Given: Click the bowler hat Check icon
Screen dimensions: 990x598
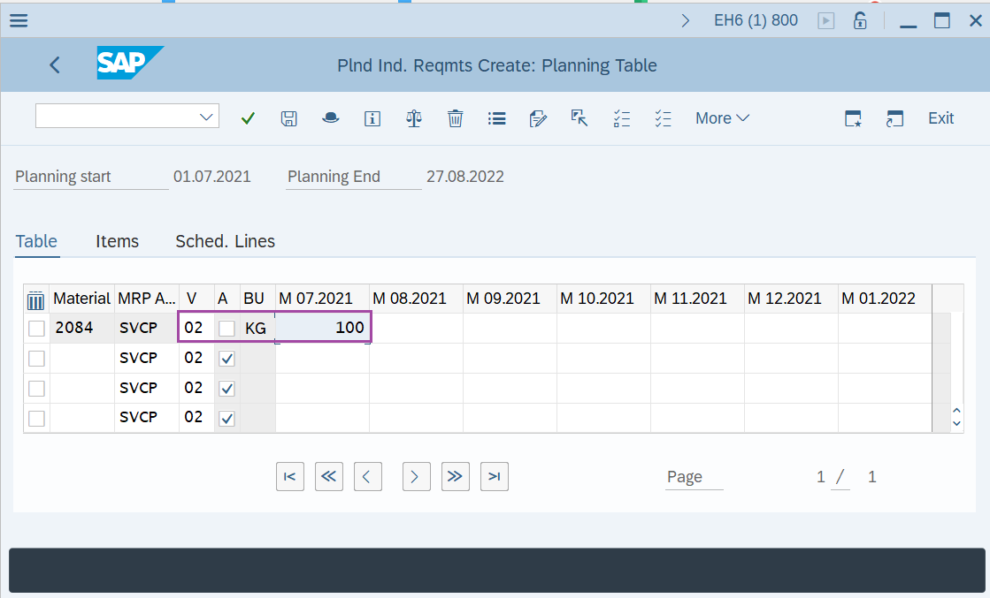Looking at the screenshot, I should pyautogui.click(x=330, y=117).
